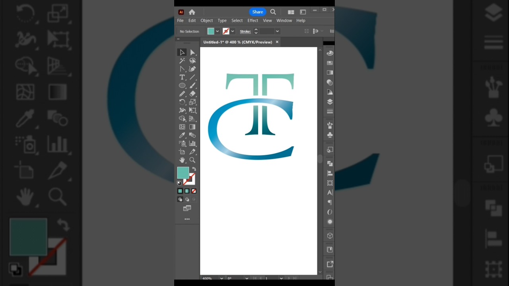Select the Type tool

(182, 77)
